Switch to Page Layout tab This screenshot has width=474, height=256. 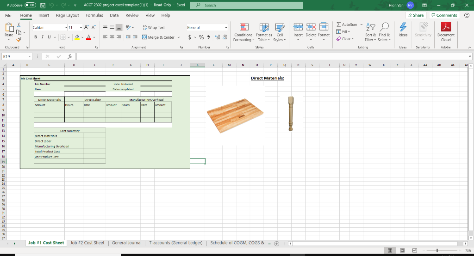coord(67,15)
